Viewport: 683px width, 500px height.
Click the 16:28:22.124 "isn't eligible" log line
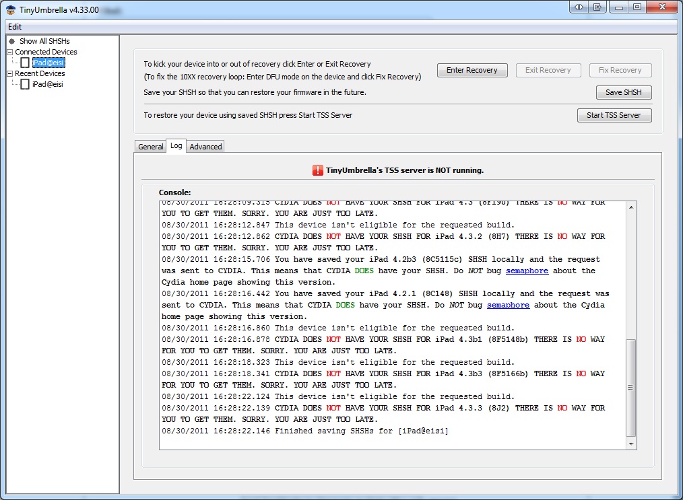point(338,396)
